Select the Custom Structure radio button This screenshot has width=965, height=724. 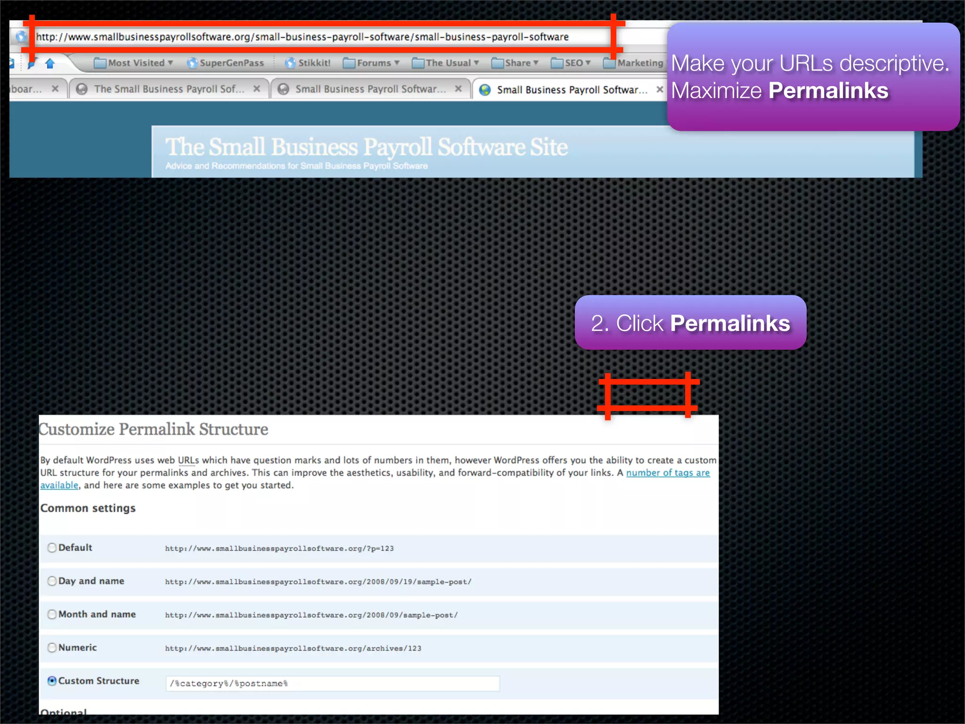[x=52, y=681]
